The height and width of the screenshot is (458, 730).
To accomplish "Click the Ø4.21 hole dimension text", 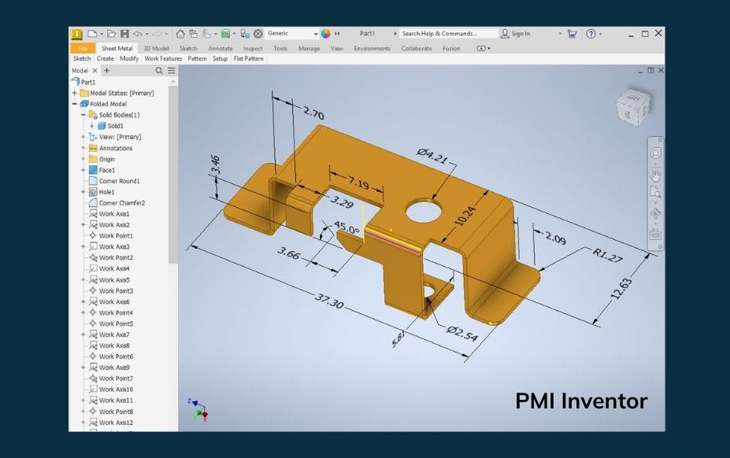I will click(432, 156).
